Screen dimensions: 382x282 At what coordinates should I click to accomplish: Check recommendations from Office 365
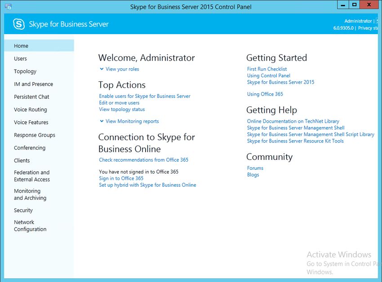143,160
